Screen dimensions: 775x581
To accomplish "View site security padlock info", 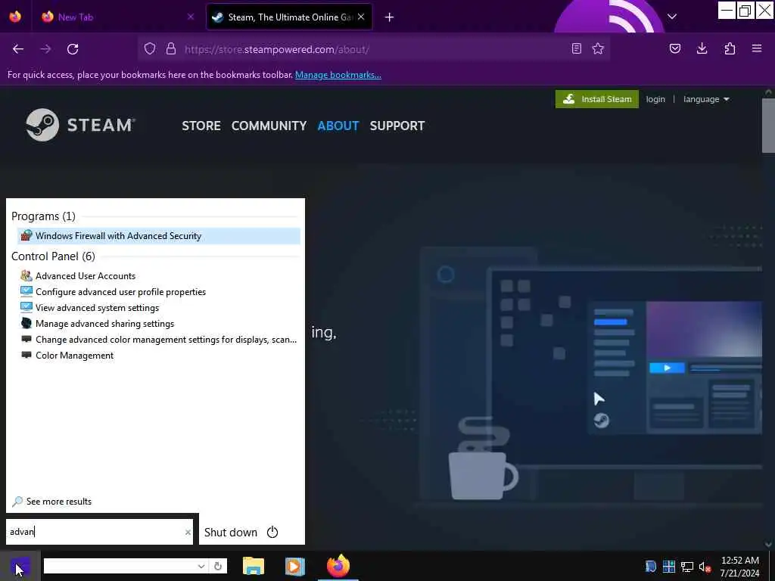I will click(171, 48).
